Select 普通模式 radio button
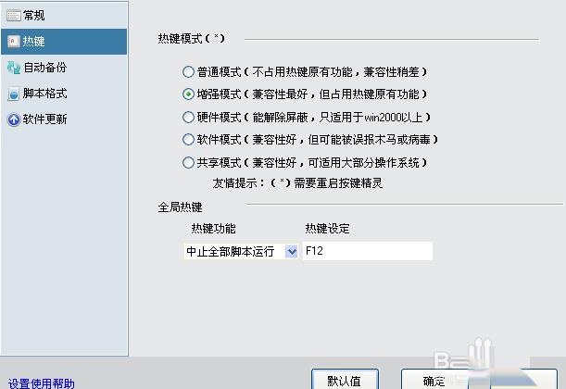 (188, 72)
